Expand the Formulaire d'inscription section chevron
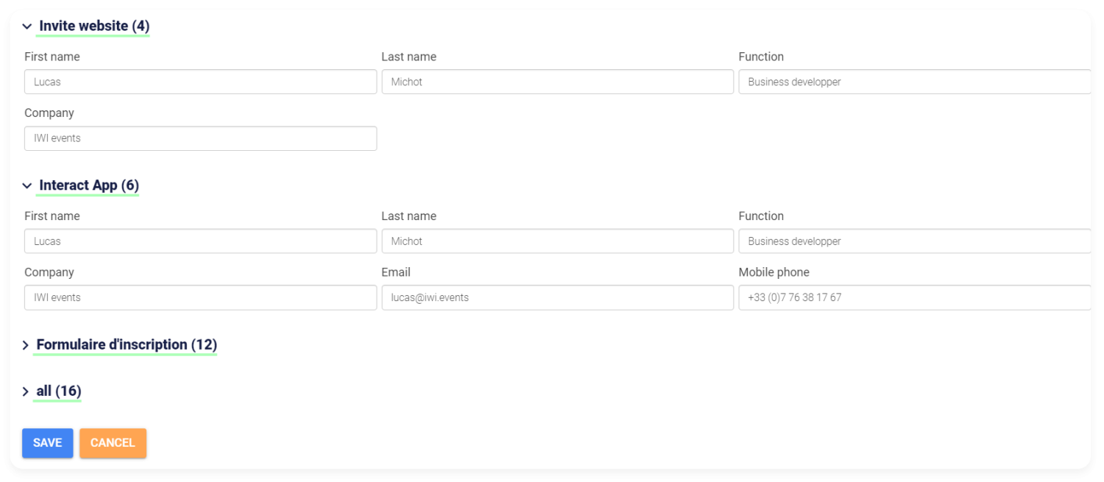The image size is (1104, 482). pyautogui.click(x=26, y=345)
